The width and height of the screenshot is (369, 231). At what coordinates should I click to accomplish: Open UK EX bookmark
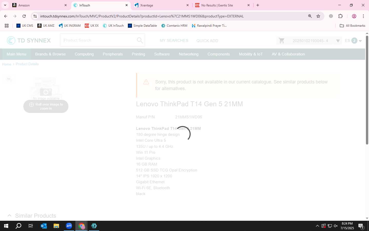(x=92, y=26)
